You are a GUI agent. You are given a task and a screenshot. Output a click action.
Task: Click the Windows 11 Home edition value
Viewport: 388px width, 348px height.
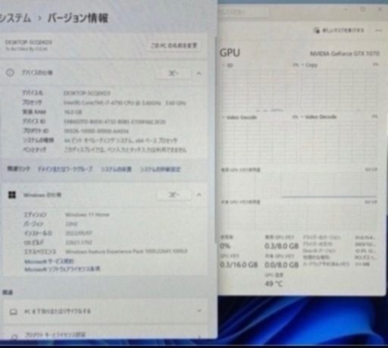[x=87, y=215]
